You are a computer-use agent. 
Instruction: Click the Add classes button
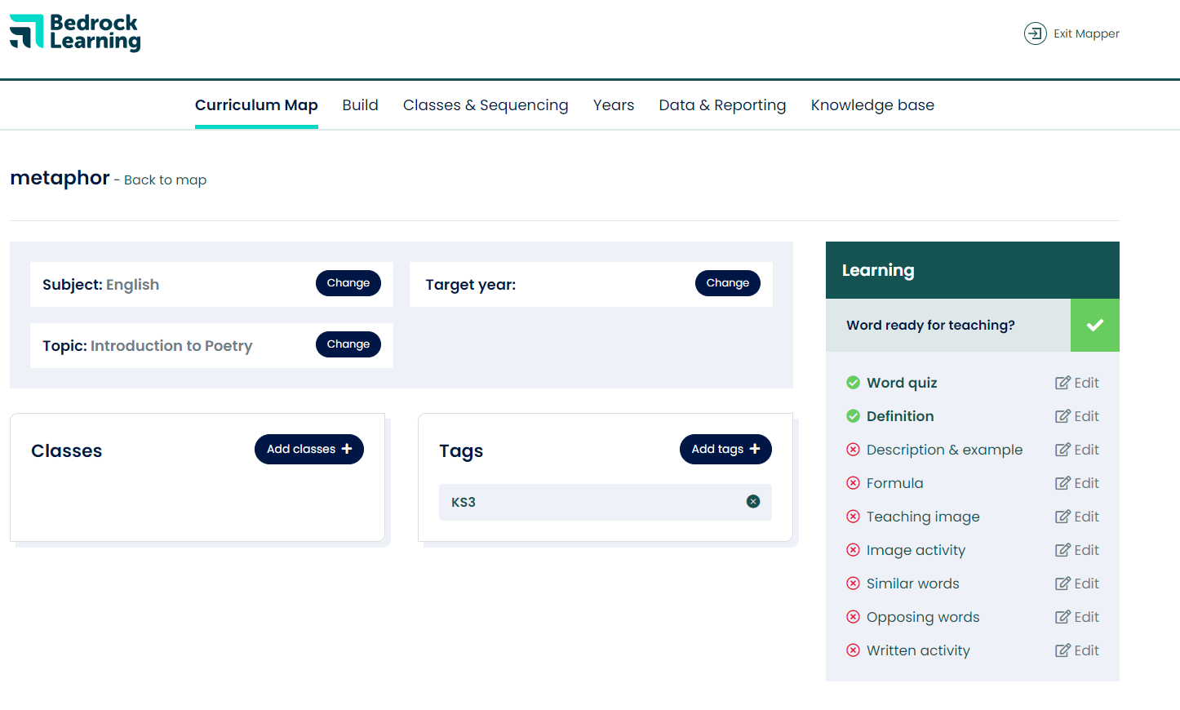click(x=309, y=449)
